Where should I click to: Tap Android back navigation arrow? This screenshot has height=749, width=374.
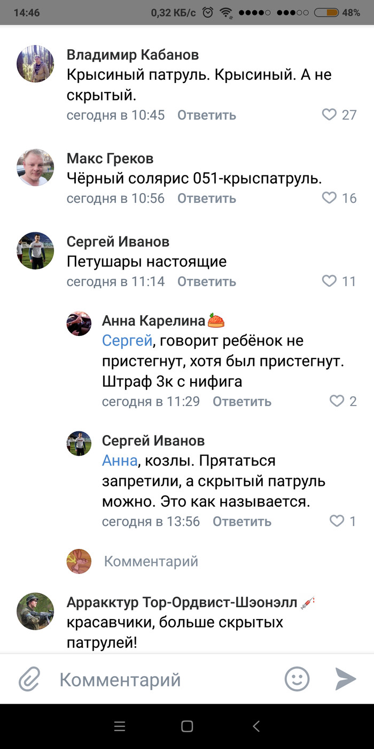[256, 726]
